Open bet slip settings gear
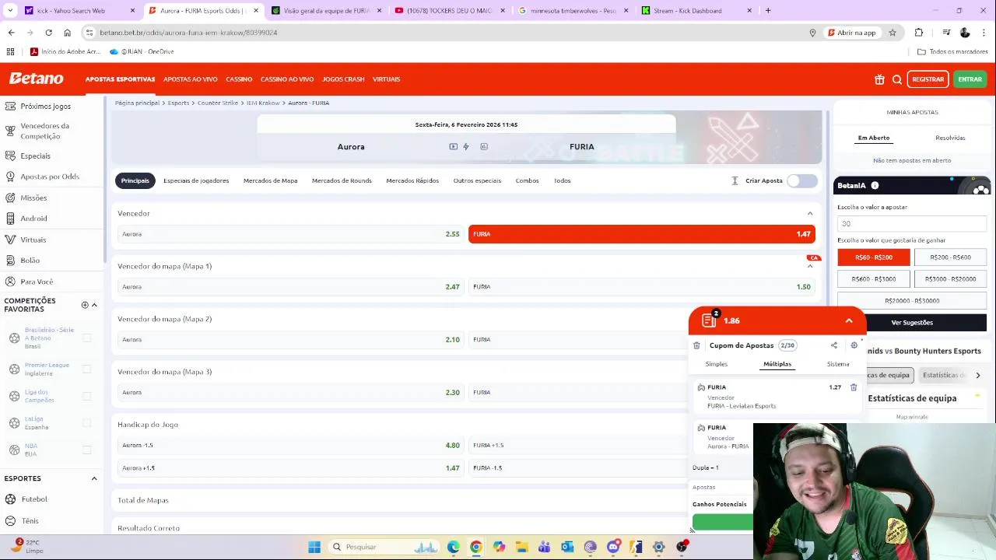The height and width of the screenshot is (560, 996). pyautogui.click(x=854, y=345)
